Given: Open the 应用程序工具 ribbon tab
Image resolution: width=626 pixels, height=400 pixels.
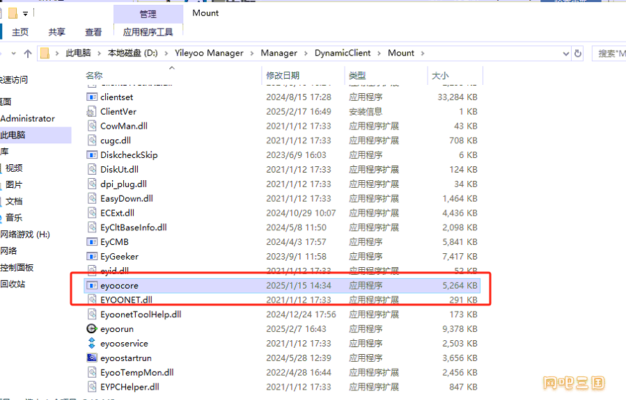Looking at the screenshot, I should click(148, 32).
